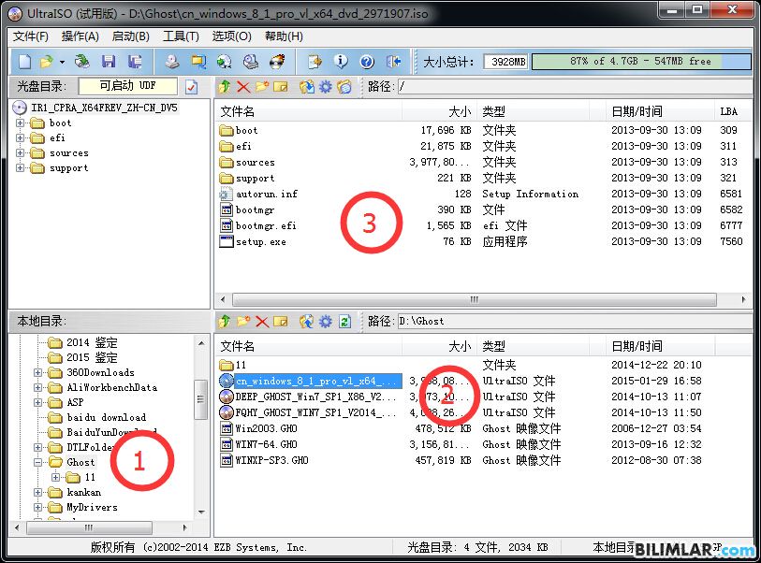Click the Add files toolbar icon
Image resolution: width=761 pixels, height=563 pixels.
click(x=315, y=62)
